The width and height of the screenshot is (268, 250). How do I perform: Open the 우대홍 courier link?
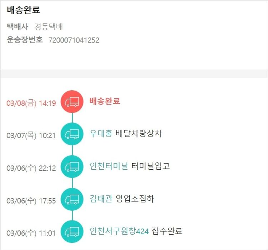[x=101, y=134]
